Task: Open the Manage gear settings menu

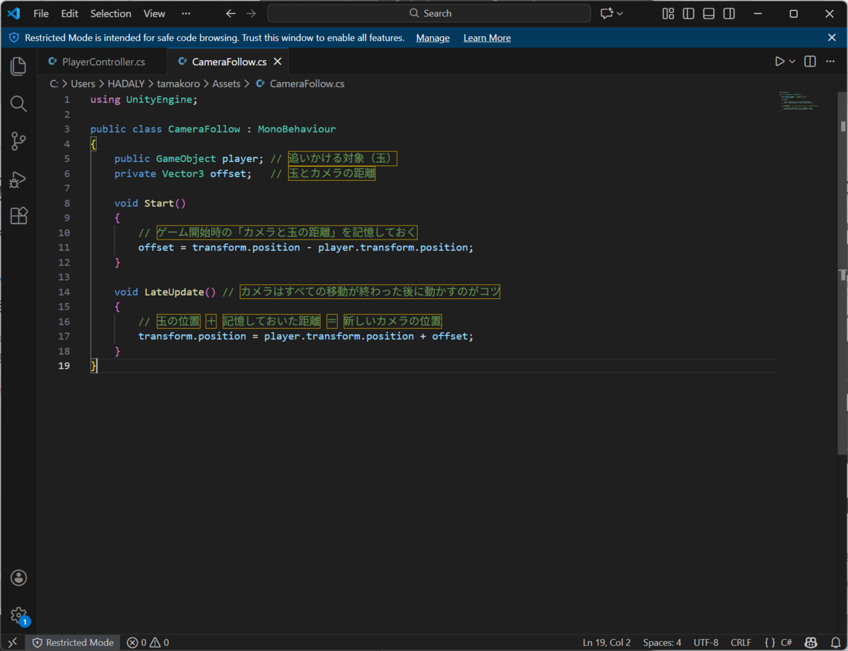Action: click(18, 615)
